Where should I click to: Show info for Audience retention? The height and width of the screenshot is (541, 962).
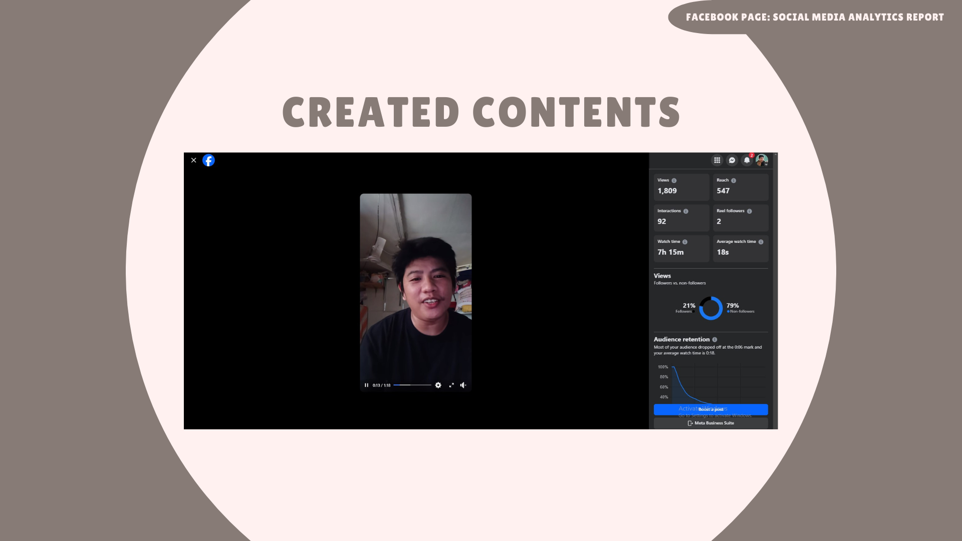click(715, 340)
